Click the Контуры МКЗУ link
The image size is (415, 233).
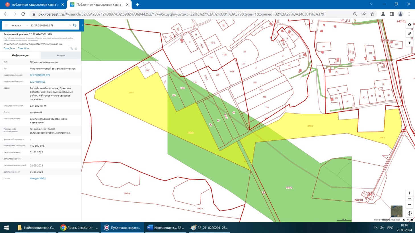(x=38, y=178)
